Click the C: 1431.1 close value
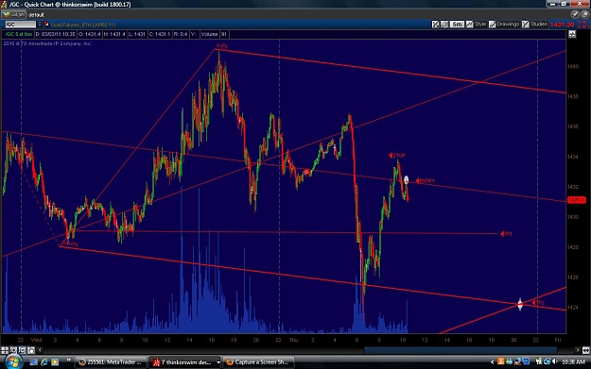591x369 pixels. (160, 34)
